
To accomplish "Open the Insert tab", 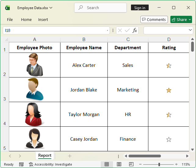I will point(43,19).
